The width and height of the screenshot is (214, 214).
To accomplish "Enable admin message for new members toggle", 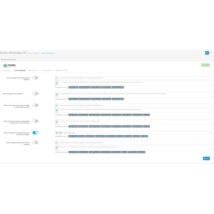I will click(35, 78).
